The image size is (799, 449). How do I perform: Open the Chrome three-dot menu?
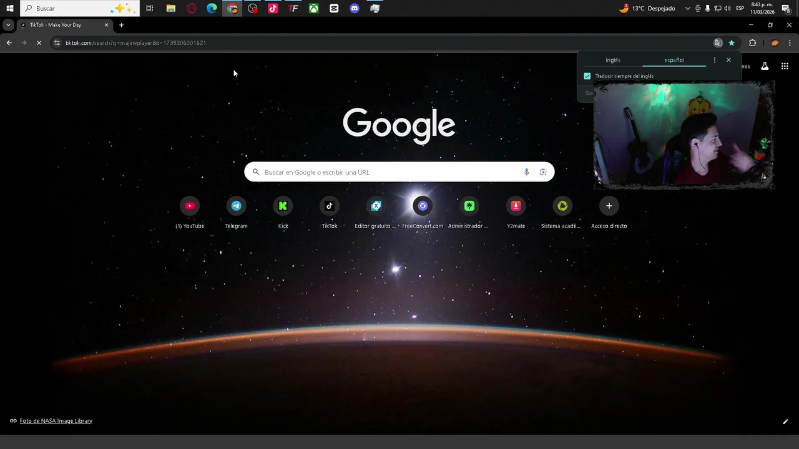pyautogui.click(x=790, y=43)
